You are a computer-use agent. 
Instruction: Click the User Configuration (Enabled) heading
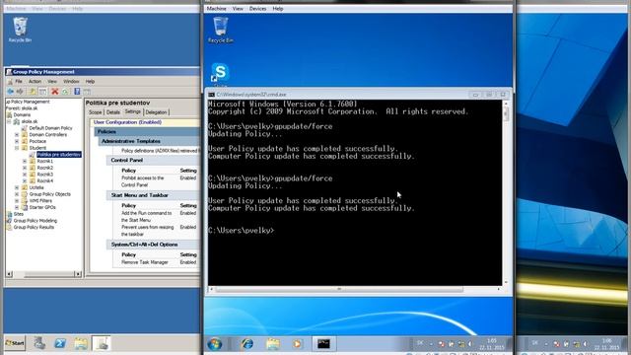(127, 122)
